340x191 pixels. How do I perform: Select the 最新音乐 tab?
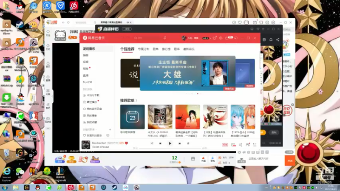pyautogui.click(x=189, y=49)
